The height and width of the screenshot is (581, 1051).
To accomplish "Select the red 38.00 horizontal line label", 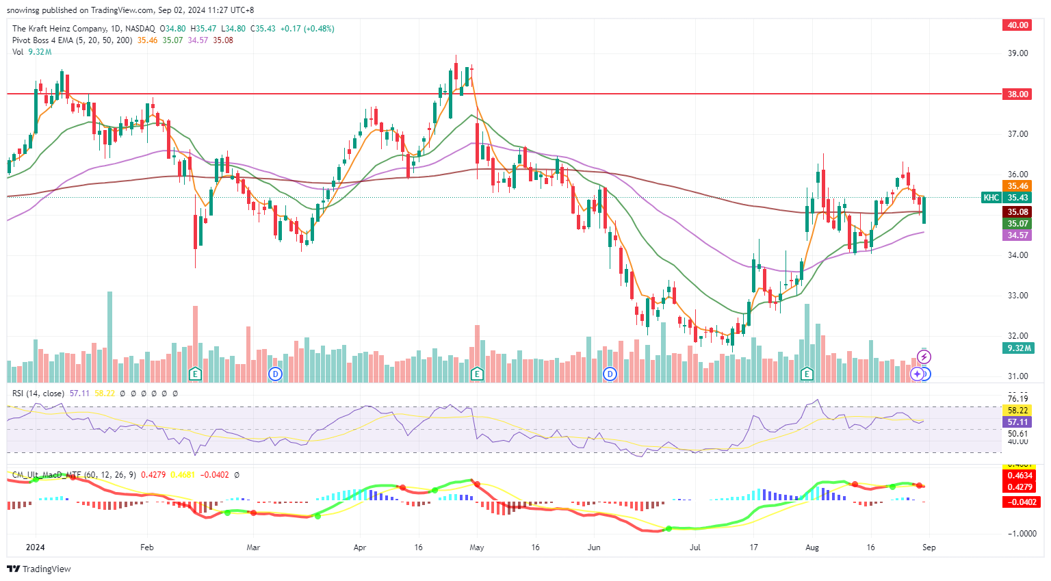I will tap(1017, 94).
